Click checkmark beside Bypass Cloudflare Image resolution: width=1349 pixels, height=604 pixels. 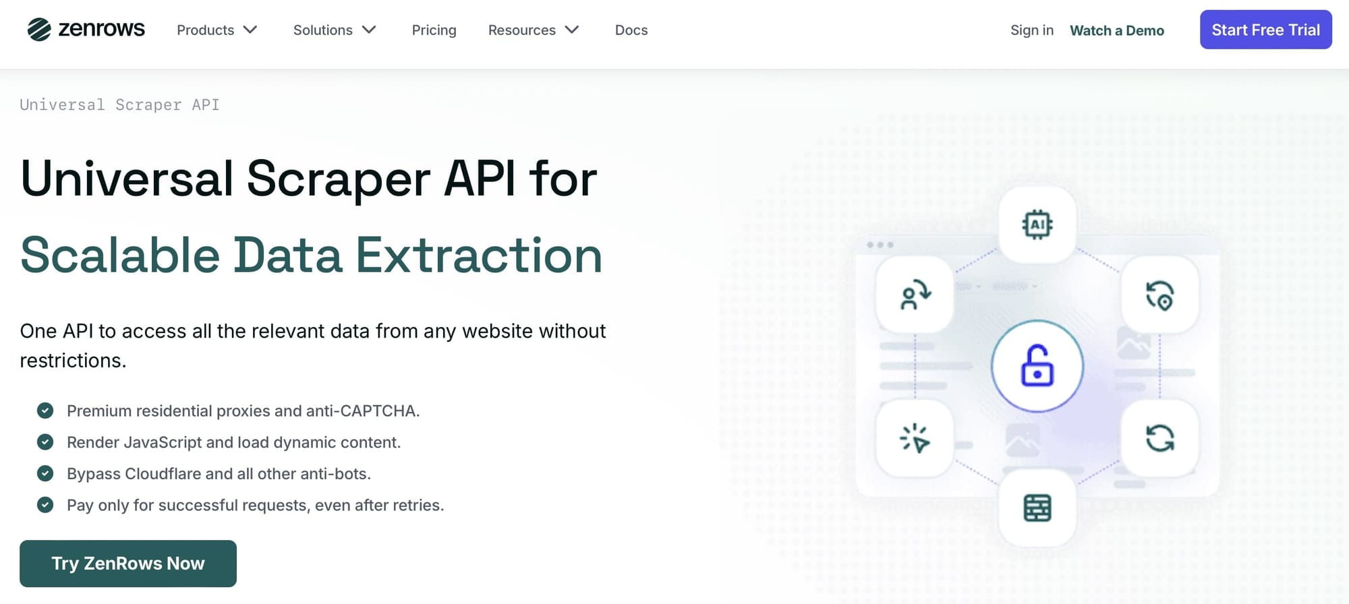(45, 473)
